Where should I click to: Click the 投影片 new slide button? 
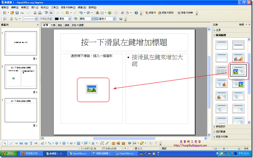pos(150,13)
